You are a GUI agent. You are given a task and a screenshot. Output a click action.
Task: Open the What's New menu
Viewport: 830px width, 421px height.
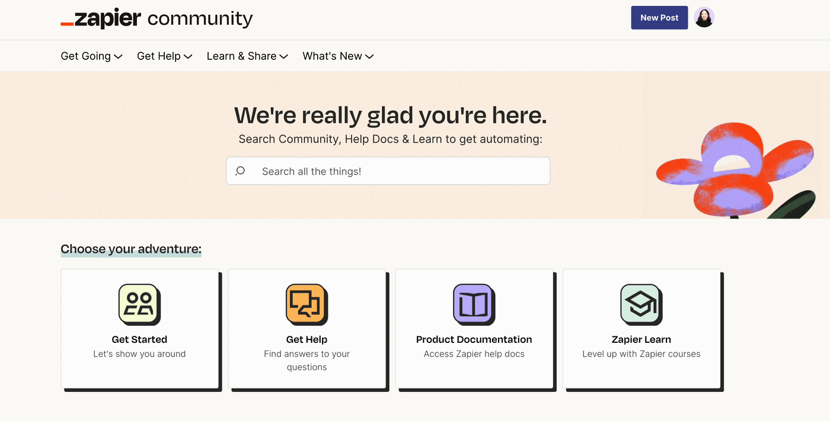338,56
